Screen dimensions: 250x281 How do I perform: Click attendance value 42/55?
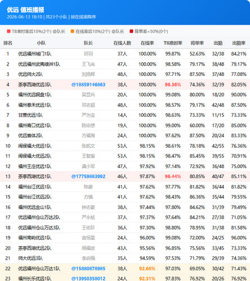pyautogui.click(x=218, y=146)
